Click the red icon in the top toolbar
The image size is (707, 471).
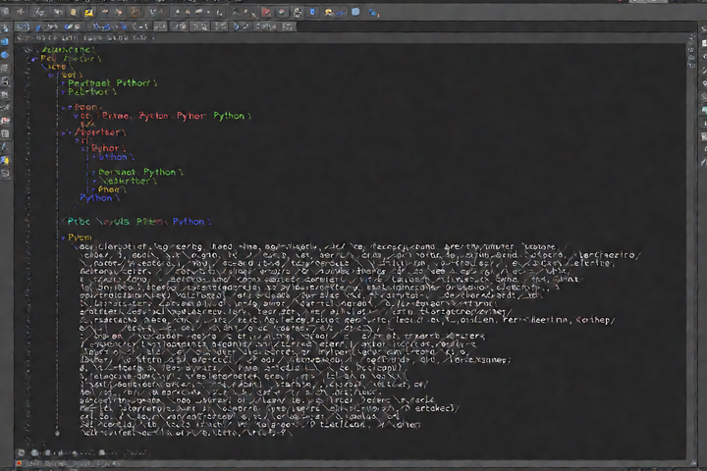pyautogui.click(x=266, y=12)
